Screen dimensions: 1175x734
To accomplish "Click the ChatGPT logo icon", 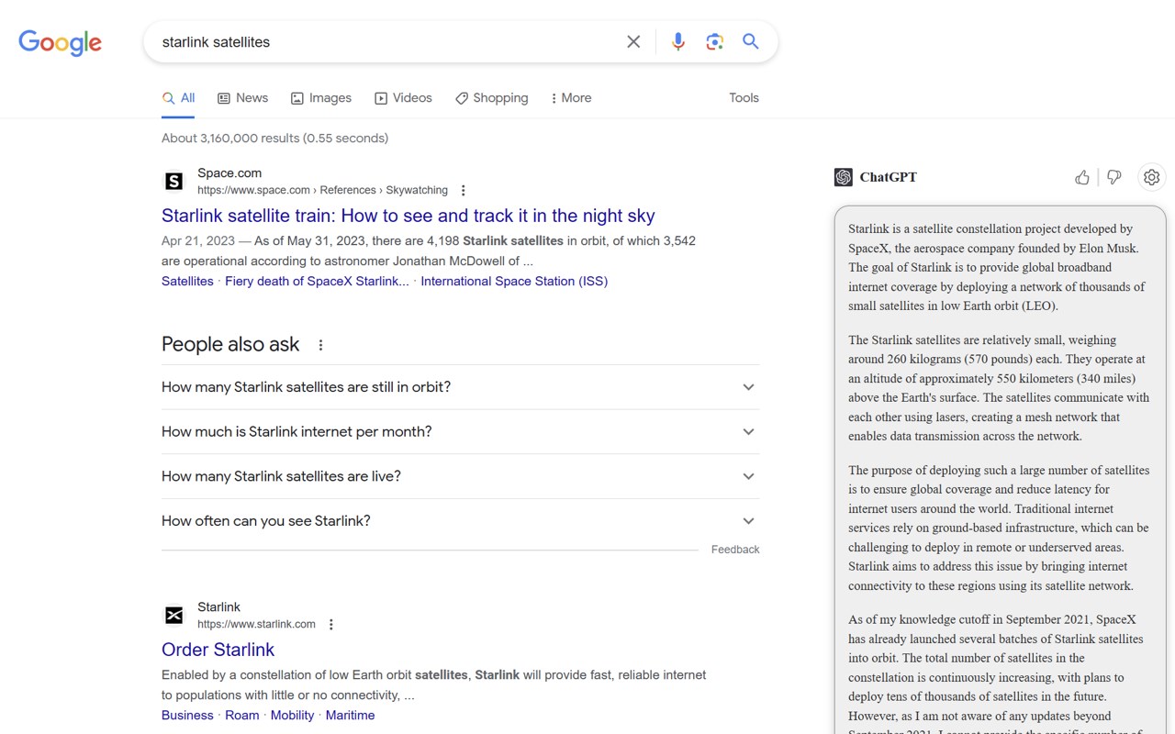I will [844, 177].
